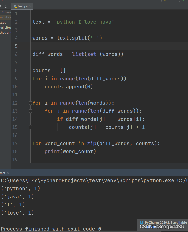
Task: Click the fold end marker on line 15
Action: click(x=30, y=127)
